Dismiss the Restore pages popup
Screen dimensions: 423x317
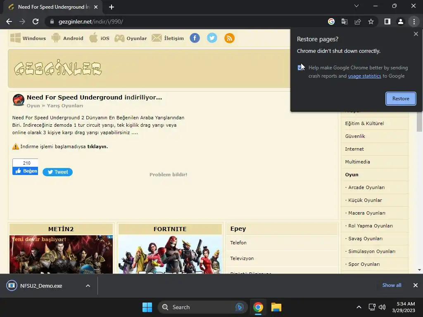416,34
